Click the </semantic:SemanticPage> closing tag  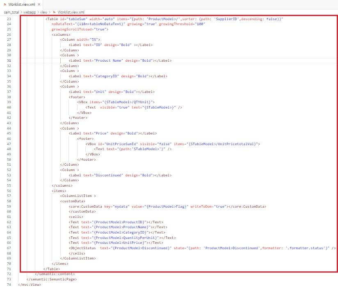point(52,279)
